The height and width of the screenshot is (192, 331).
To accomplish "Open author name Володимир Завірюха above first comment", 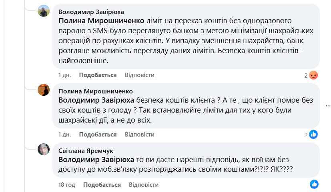I will click(91, 12).
